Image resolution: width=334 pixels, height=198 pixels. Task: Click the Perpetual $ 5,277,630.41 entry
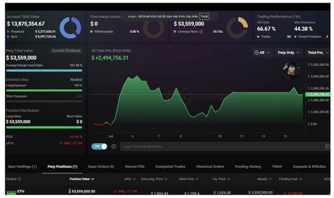pyautogui.click(x=31, y=31)
